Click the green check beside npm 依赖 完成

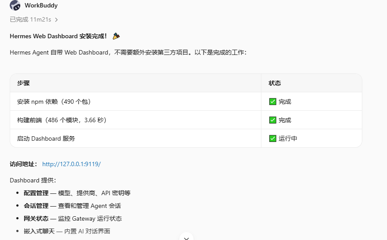click(273, 102)
